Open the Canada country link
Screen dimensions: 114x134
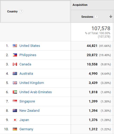pyautogui.click(x=25, y=64)
